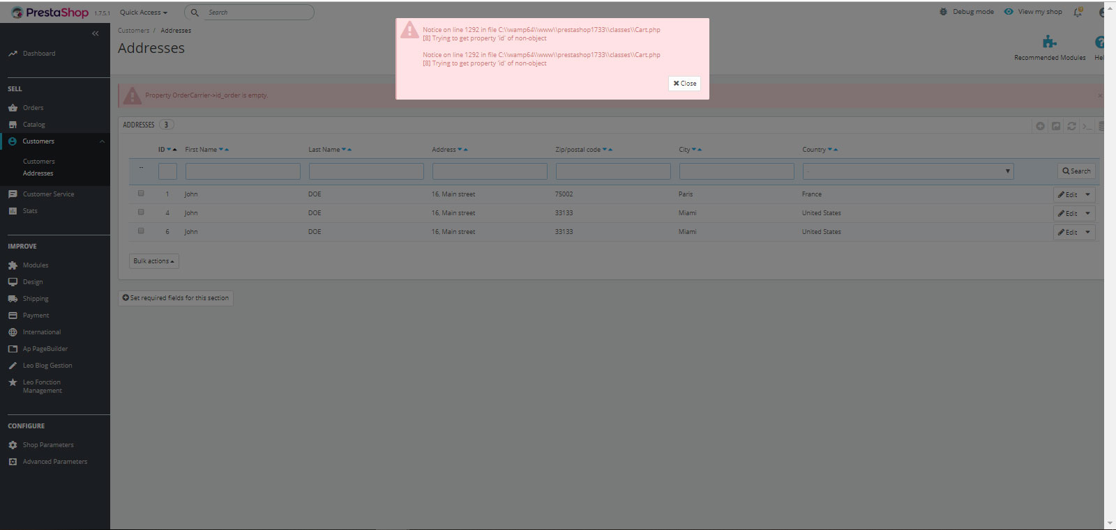Open Quick Access dropdown

point(144,13)
